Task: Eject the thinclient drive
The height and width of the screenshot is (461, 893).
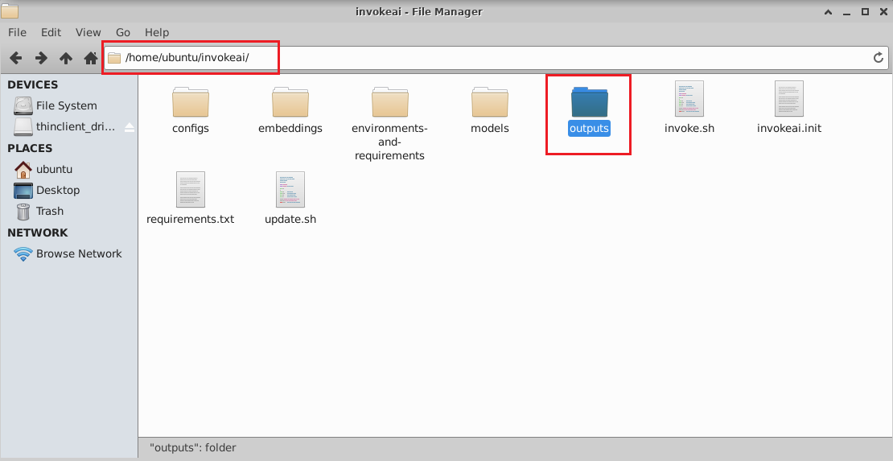Action: (x=130, y=127)
